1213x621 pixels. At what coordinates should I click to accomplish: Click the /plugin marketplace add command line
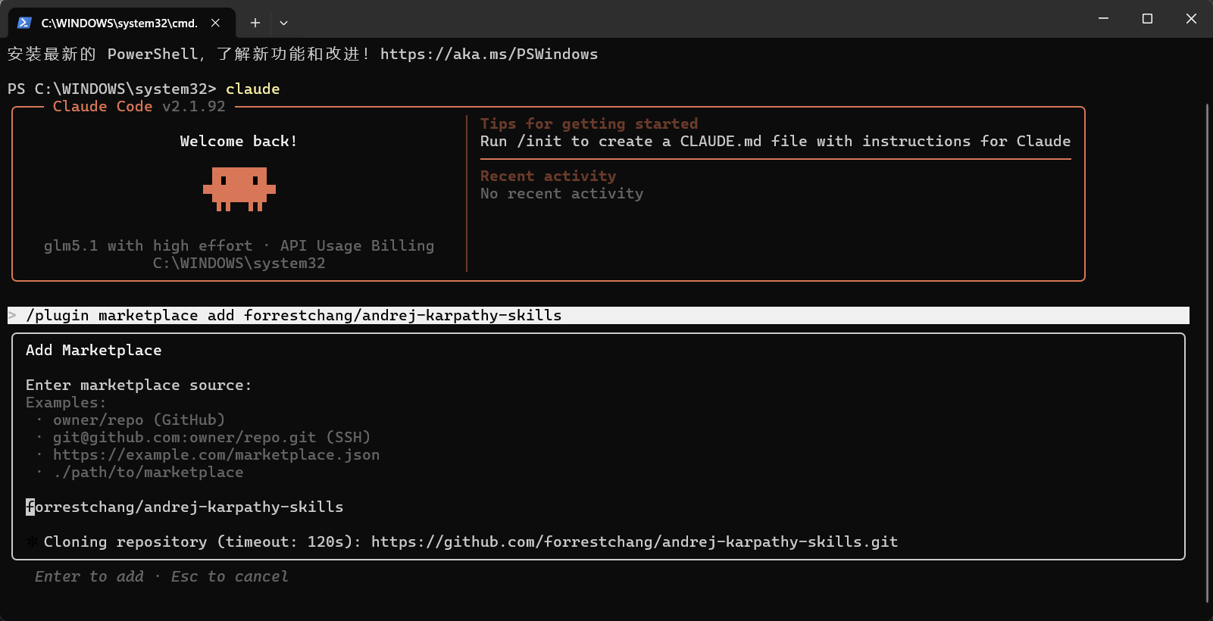pyautogui.click(x=599, y=315)
